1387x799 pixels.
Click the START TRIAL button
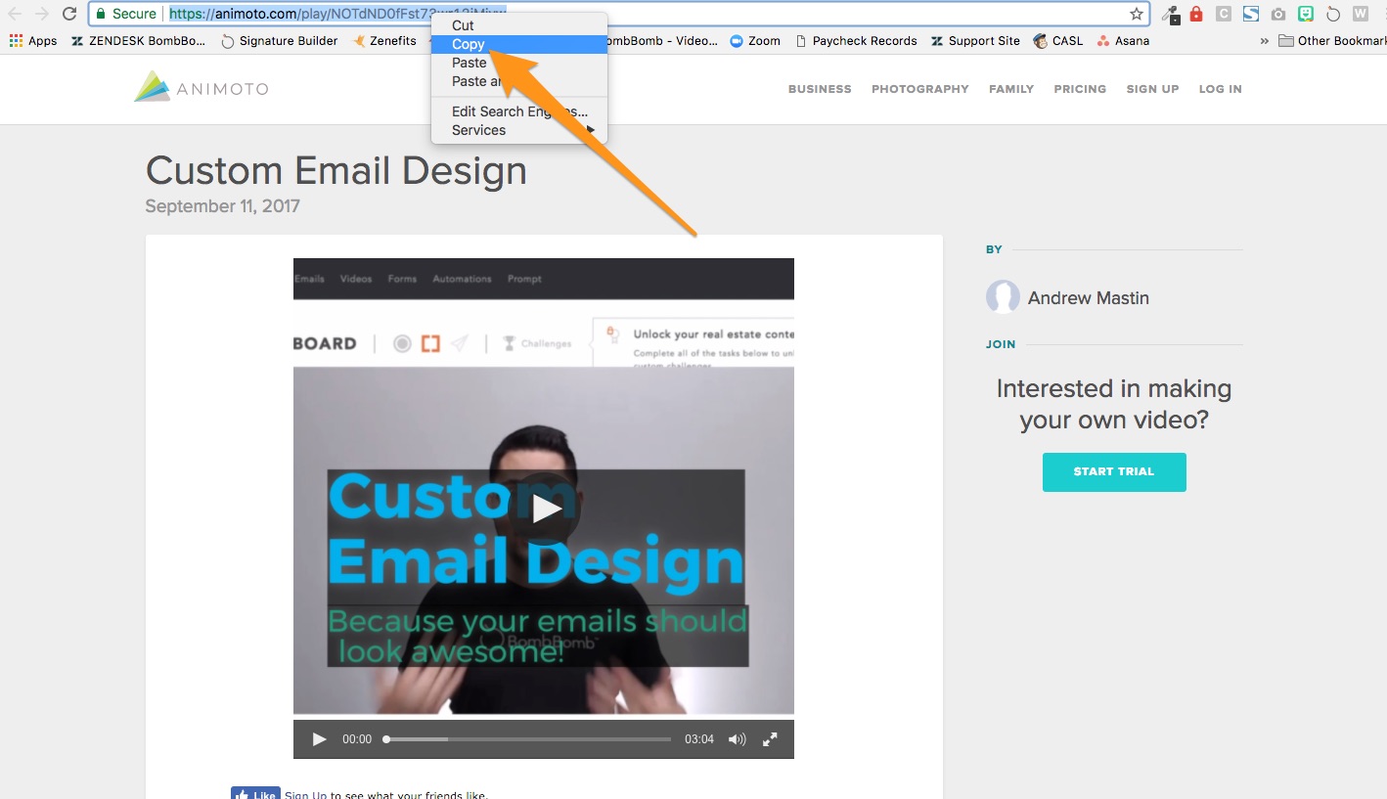[x=1114, y=471]
